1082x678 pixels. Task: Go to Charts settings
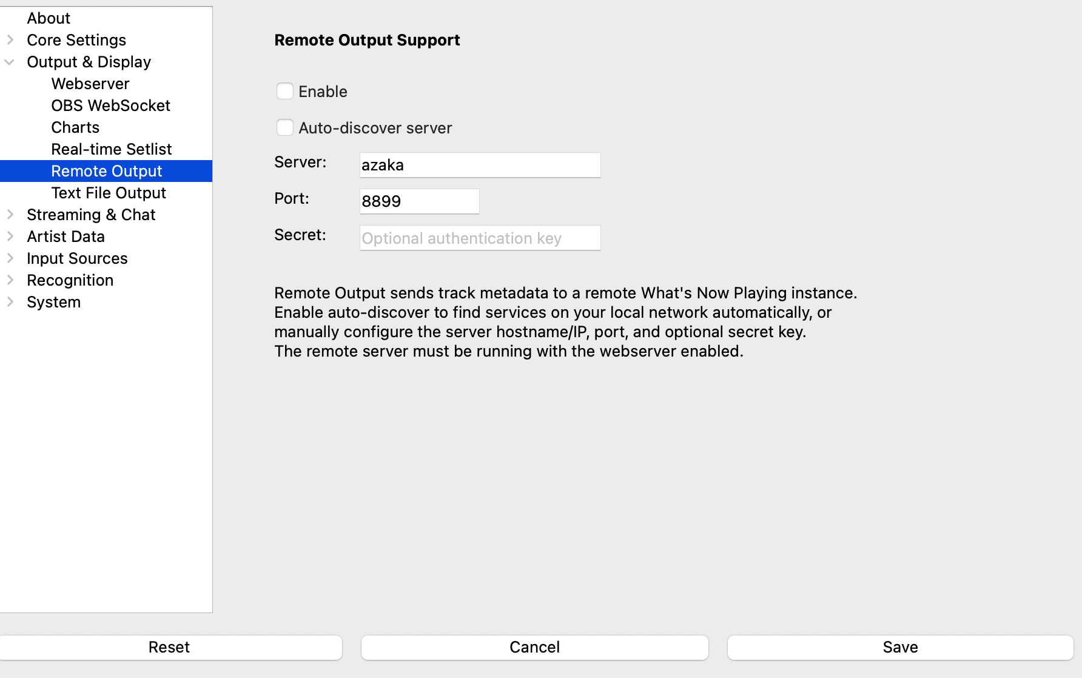75,127
